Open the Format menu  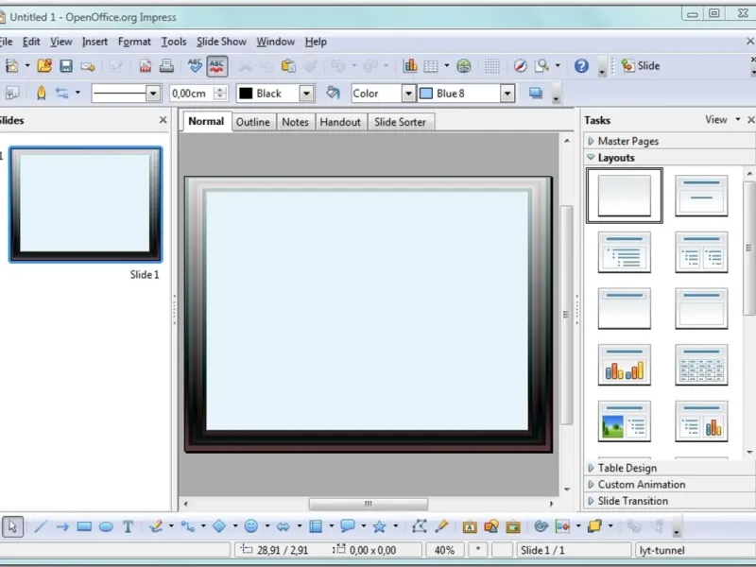click(x=134, y=42)
